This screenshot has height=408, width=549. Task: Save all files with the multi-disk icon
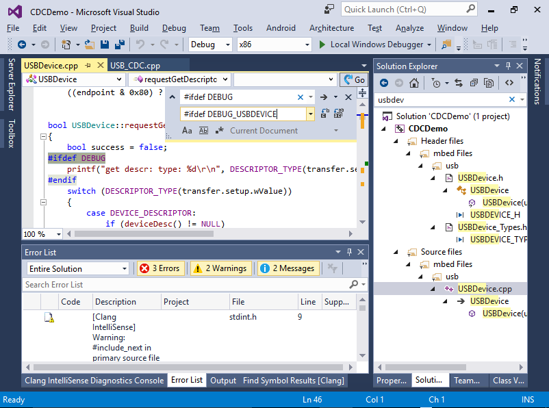point(120,44)
